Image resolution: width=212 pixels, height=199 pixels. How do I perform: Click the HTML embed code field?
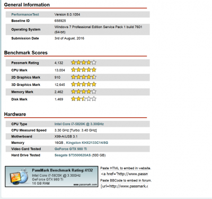tap(124, 174)
